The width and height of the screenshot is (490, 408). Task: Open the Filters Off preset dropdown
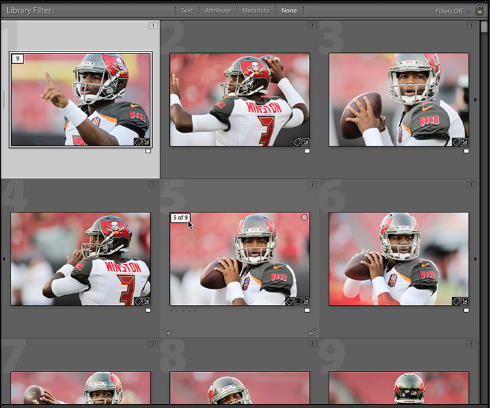point(452,11)
